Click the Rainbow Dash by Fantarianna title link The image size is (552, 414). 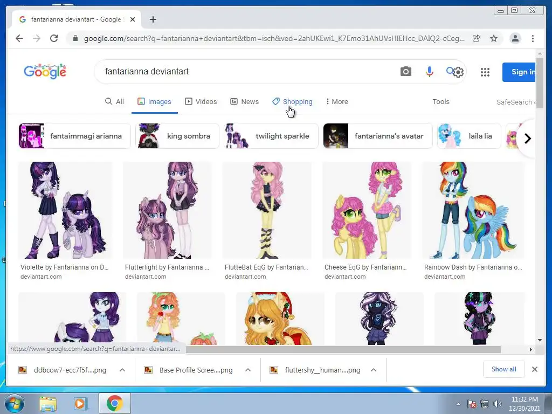pos(473,267)
